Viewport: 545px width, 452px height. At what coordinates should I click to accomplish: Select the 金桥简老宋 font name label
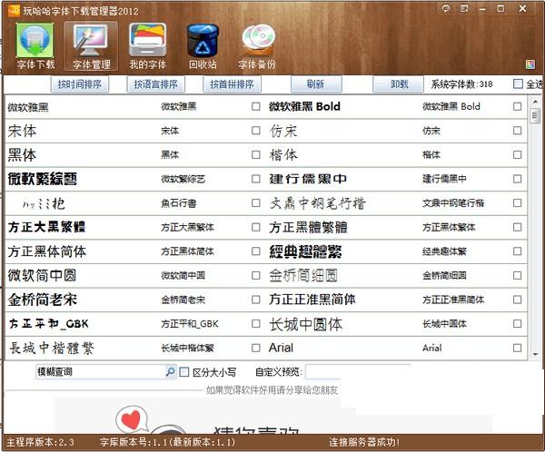pos(183,300)
